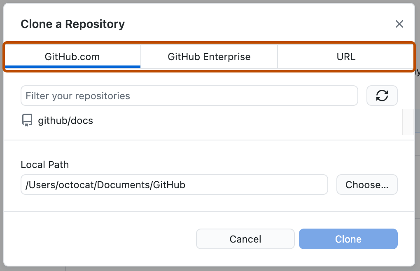This screenshot has height=271, width=420.
Task: Click the sync icon near the filter field
Action: pyautogui.click(x=382, y=95)
